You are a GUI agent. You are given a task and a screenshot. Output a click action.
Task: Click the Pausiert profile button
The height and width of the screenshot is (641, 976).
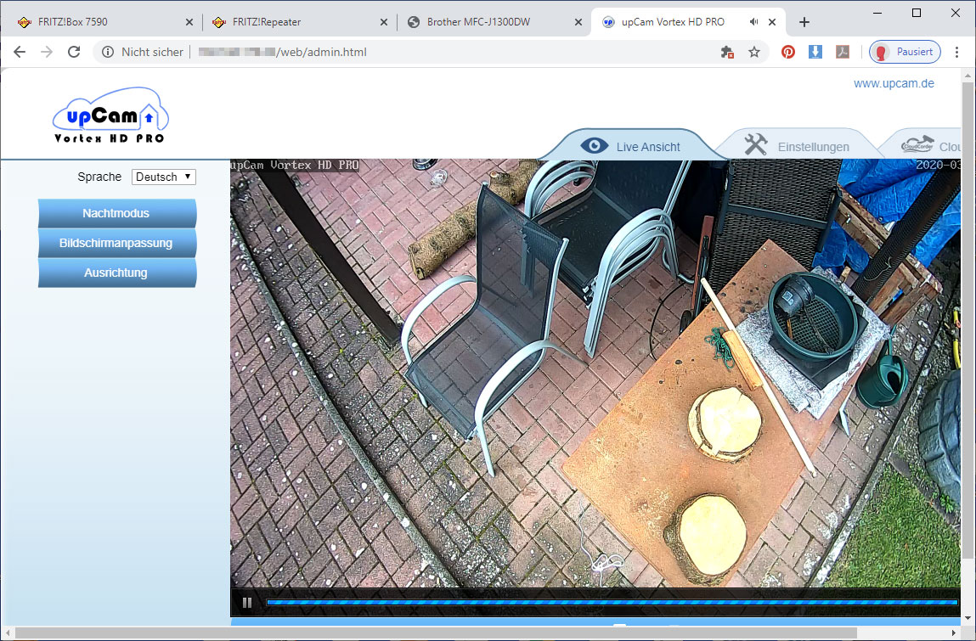(x=905, y=52)
